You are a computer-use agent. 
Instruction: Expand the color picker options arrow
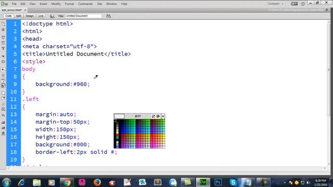(163, 116)
